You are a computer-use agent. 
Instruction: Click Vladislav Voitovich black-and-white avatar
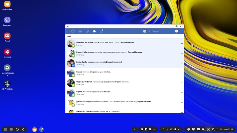click(71, 83)
